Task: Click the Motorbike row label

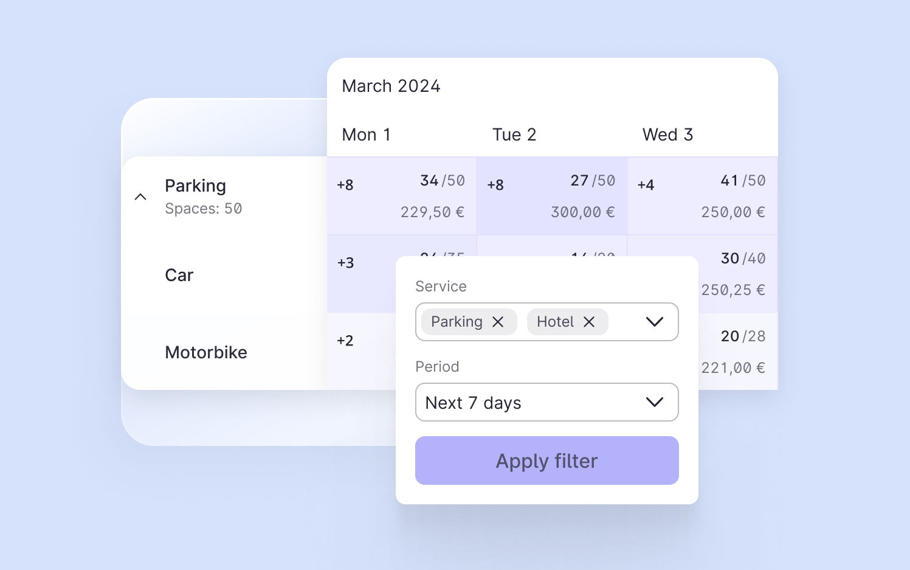Action: coord(206,352)
